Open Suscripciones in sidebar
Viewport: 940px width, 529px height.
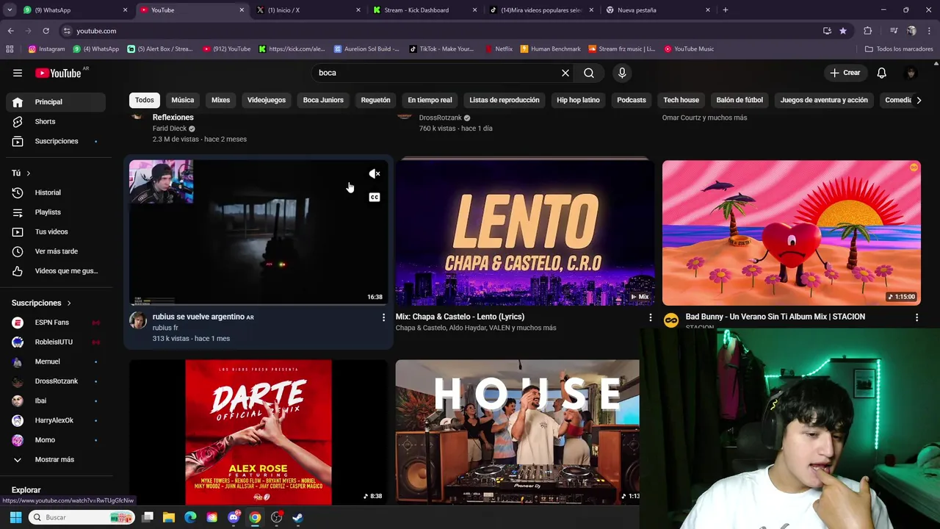click(56, 141)
